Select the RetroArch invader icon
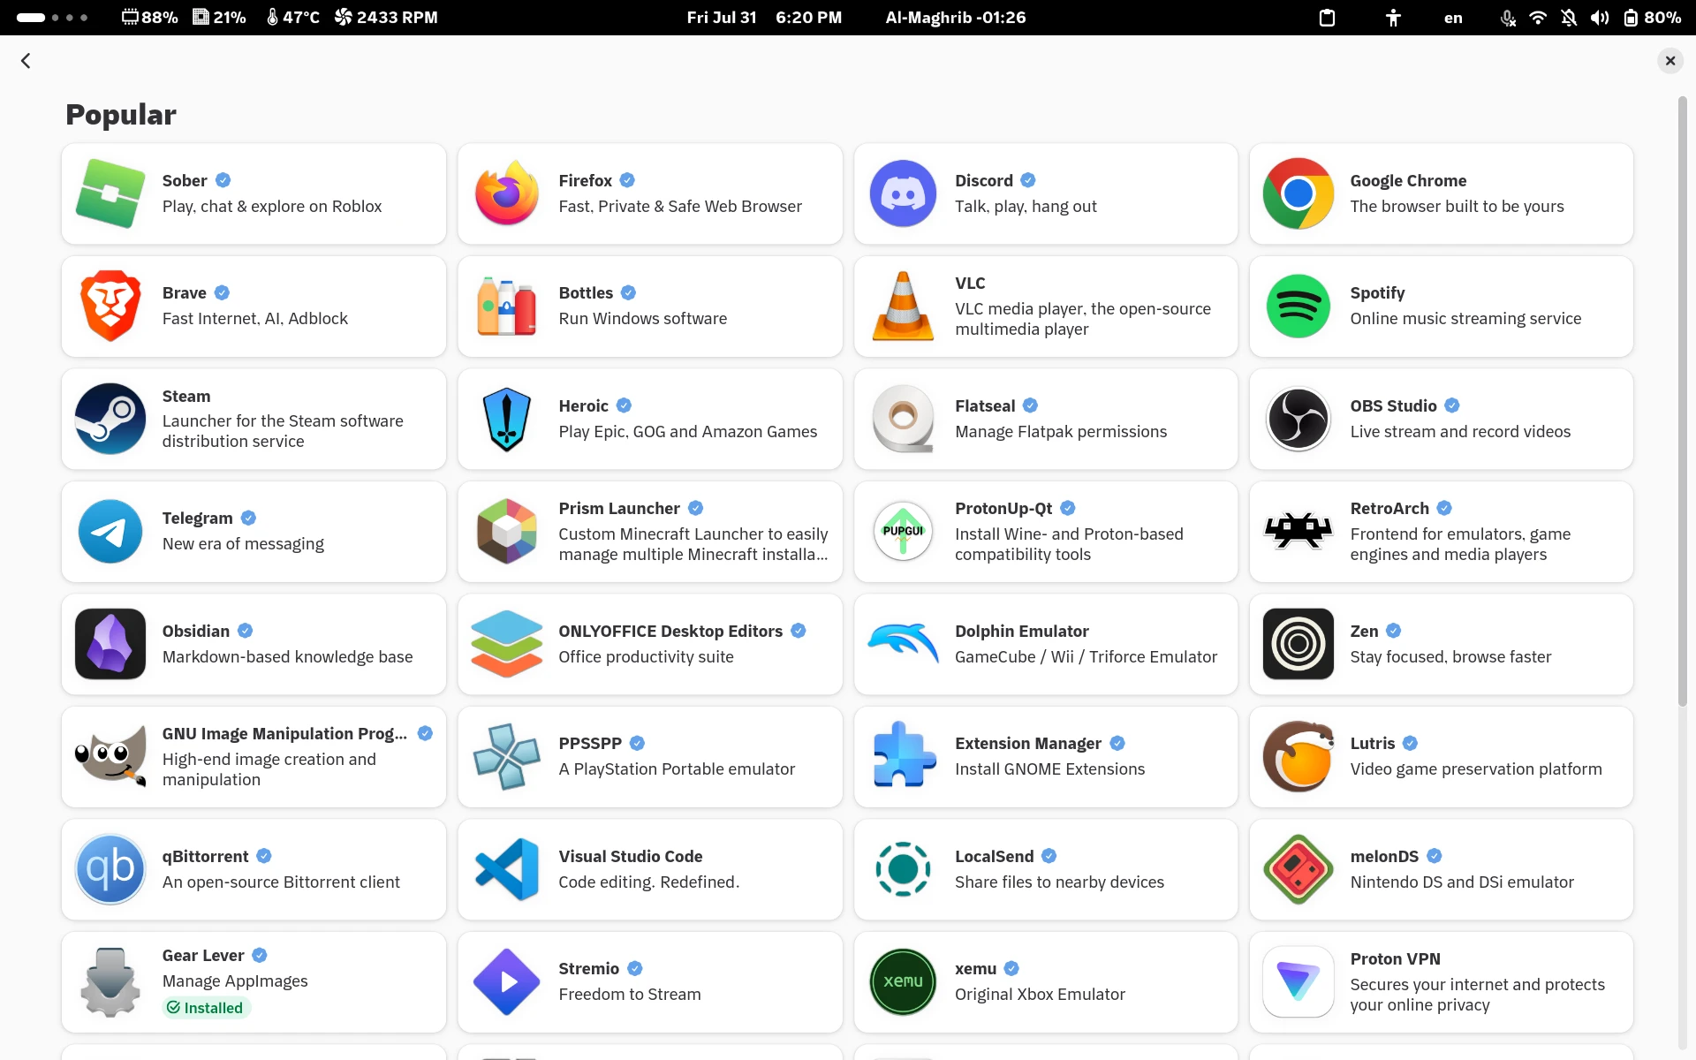 click(1298, 532)
